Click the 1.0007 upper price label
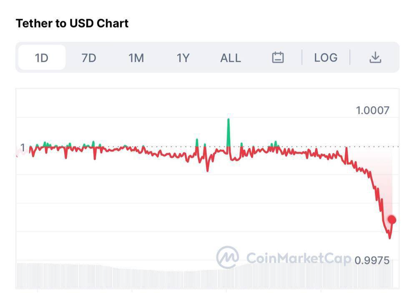 tap(372, 110)
